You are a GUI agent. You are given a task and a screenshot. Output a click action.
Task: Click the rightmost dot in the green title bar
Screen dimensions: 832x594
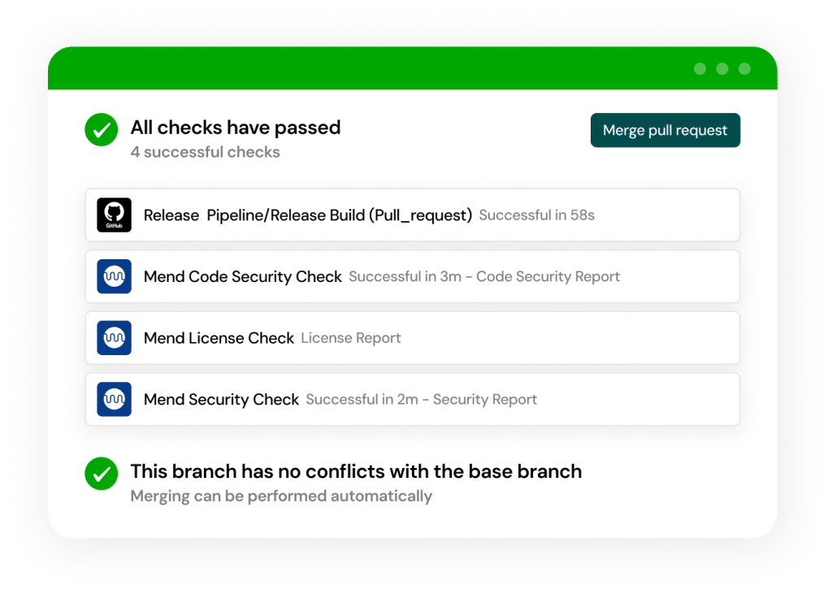point(744,69)
